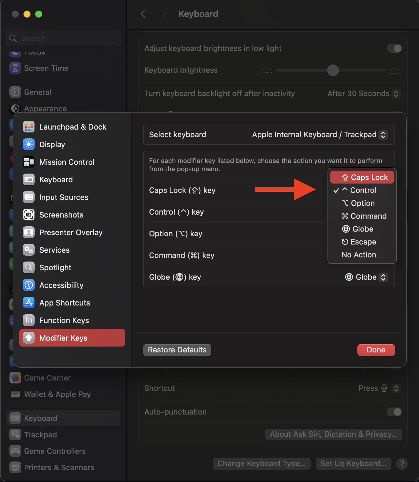Click the App Shortcuts icon
The width and height of the screenshot is (419, 482).
coord(29,303)
